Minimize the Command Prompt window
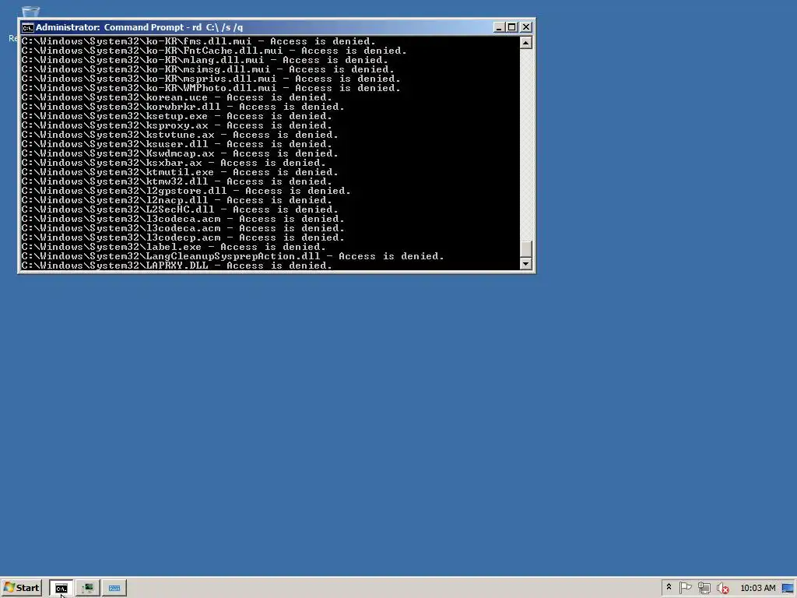797x598 pixels. (x=499, y=27)
